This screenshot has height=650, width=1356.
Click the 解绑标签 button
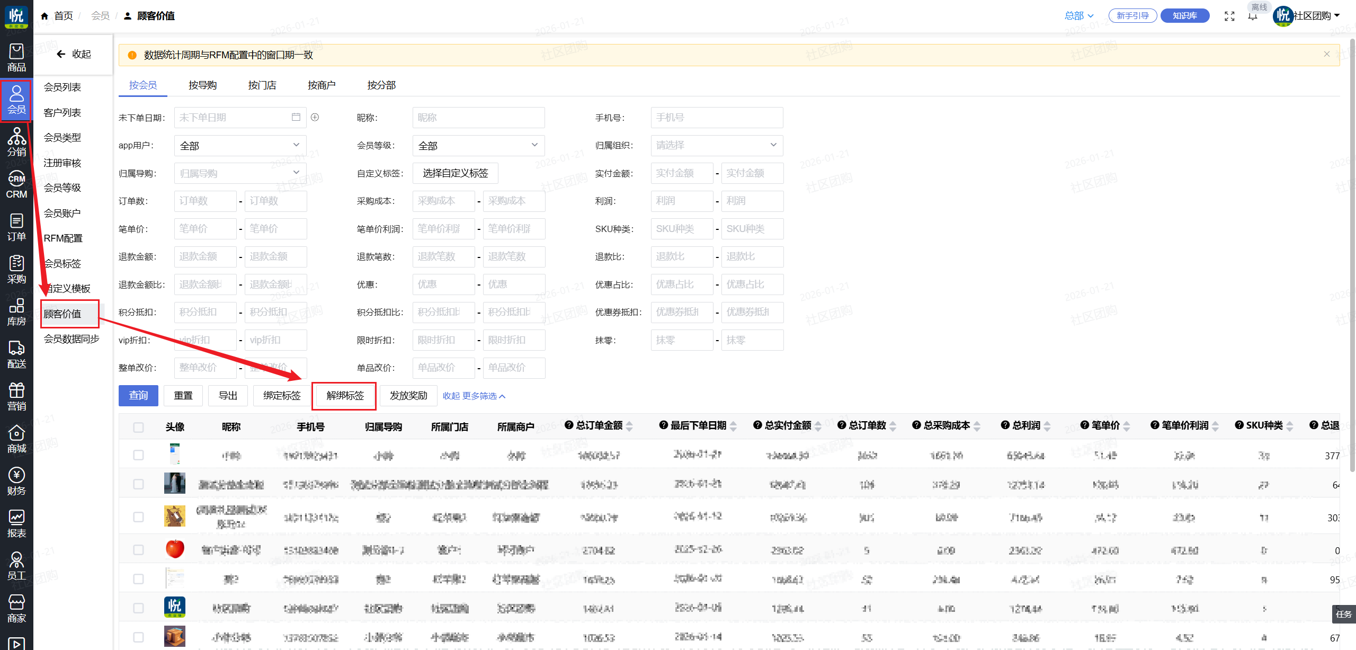[345, 396]
